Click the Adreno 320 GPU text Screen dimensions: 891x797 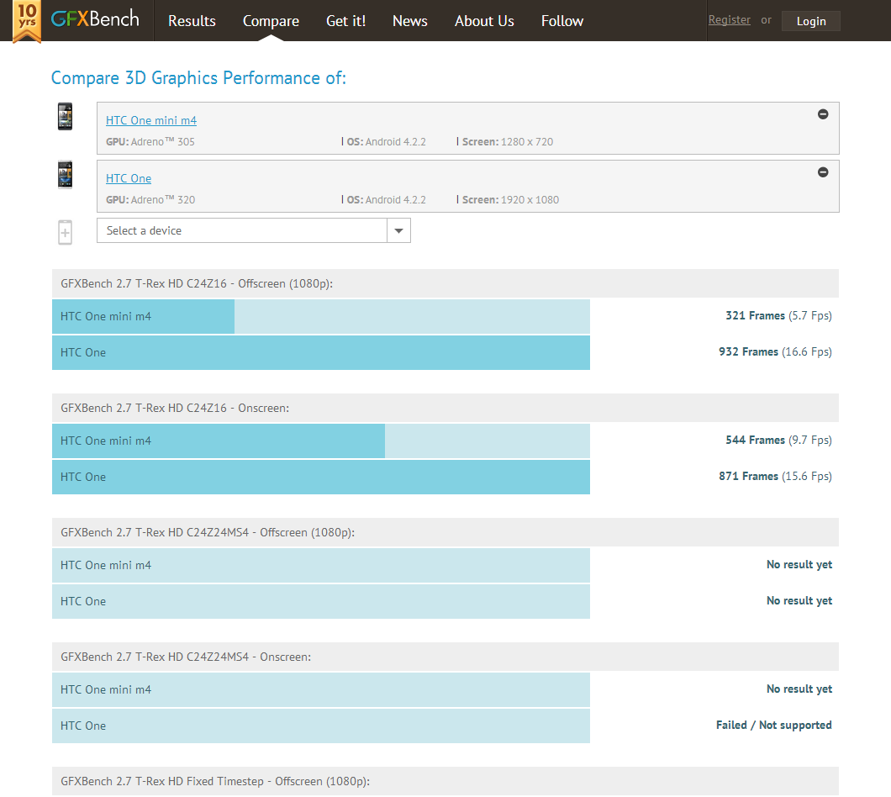click(x=150, y=199)
